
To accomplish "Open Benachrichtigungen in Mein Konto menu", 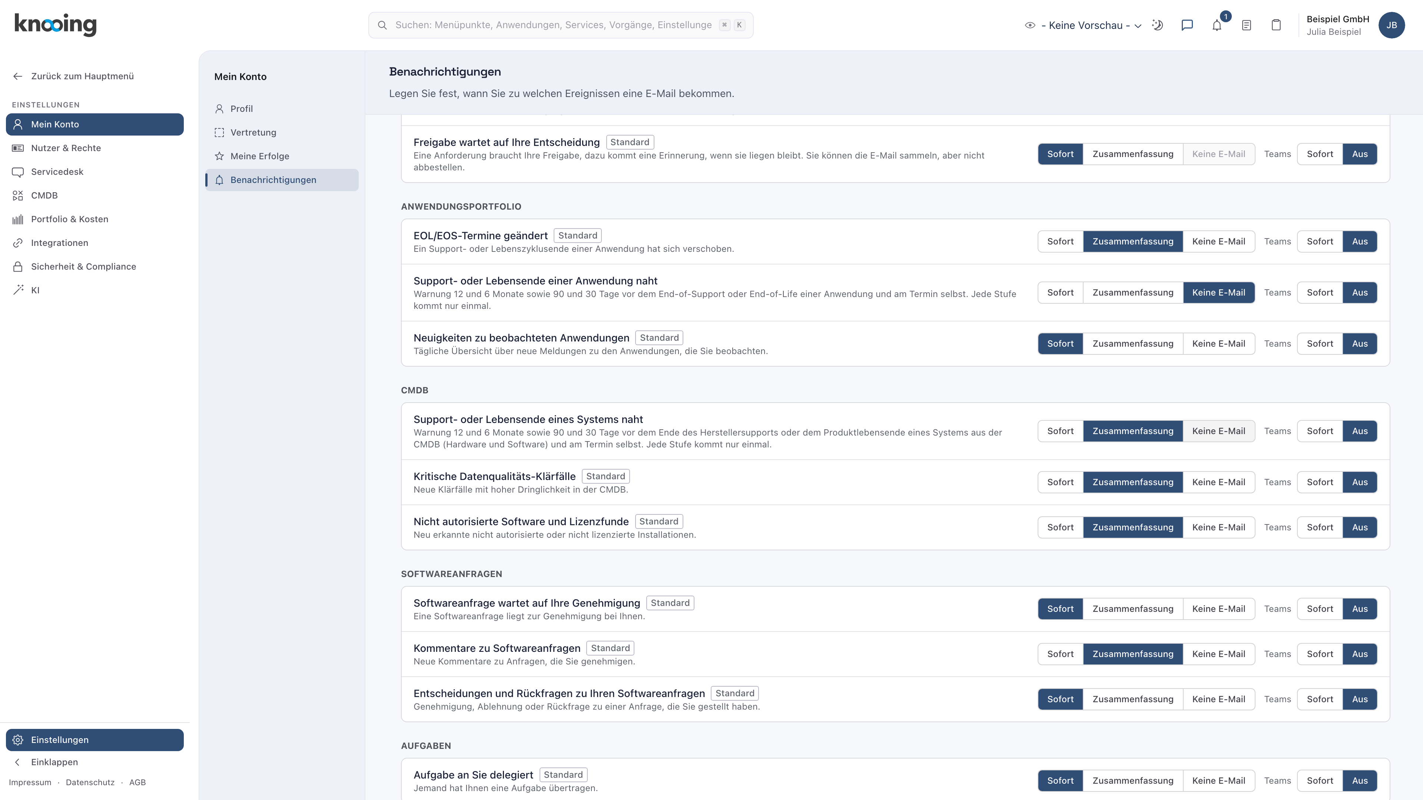I will coord(282,180).
